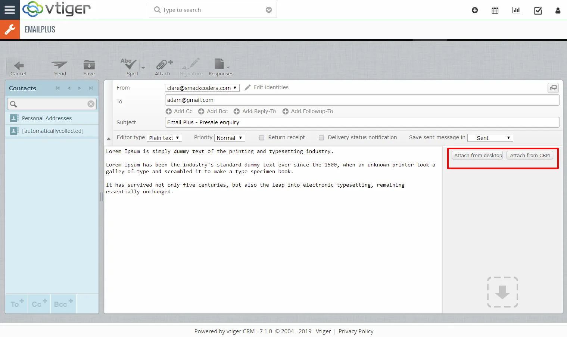Select the automaticallycollected address book
This screenshot has width=567, height=337.
[x=53, y=131]
